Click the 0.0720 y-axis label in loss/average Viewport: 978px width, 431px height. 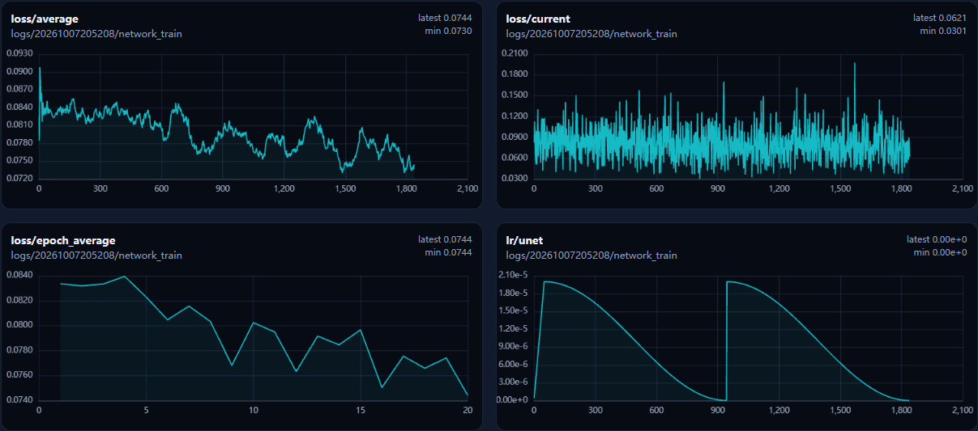[19, 179]
